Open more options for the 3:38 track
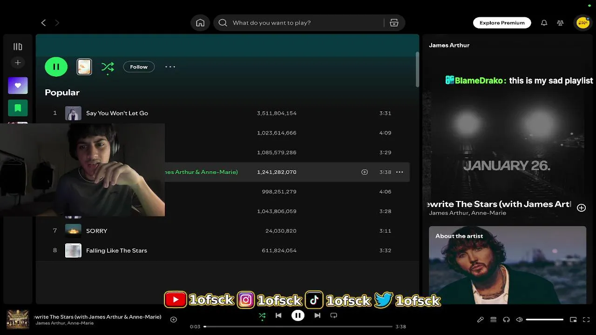The image size is (596, 335). pos(400,172)
